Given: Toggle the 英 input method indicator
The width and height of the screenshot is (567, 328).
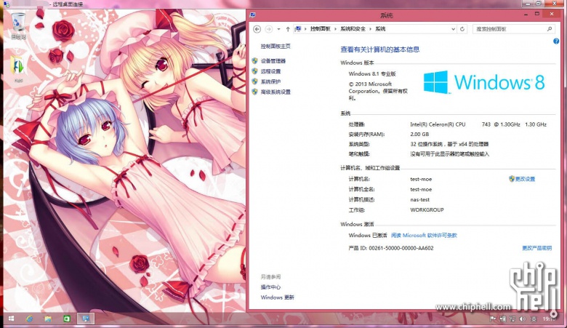Looking at the screenshot, I should tap(534, 319).
